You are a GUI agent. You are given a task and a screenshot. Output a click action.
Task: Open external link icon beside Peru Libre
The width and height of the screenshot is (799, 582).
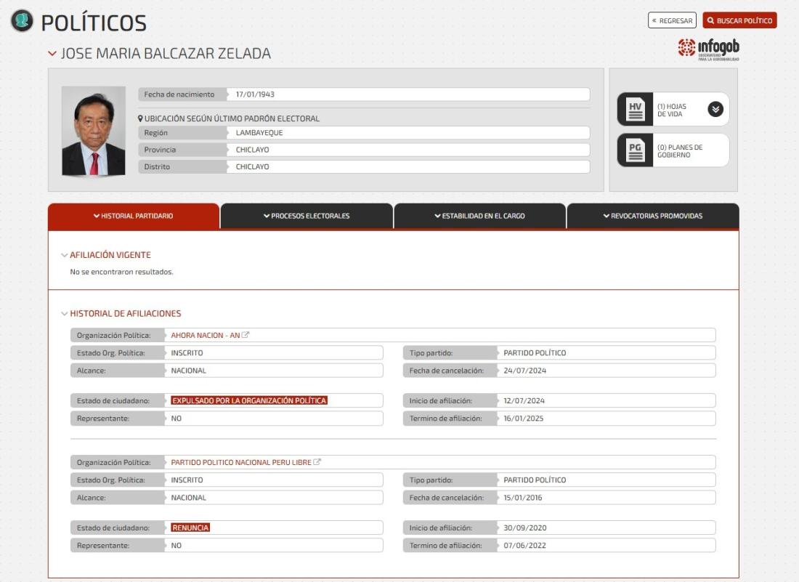click(x=317, y=462)
